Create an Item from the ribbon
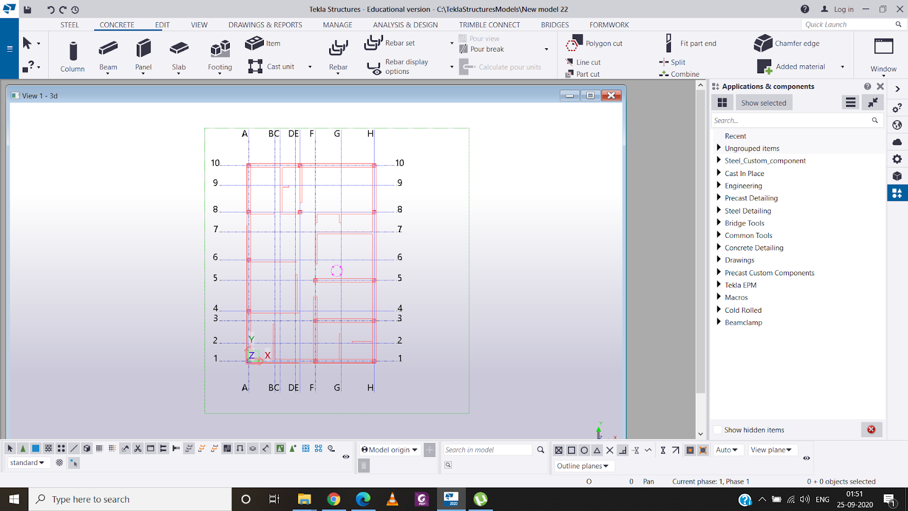 pos(263,43)
